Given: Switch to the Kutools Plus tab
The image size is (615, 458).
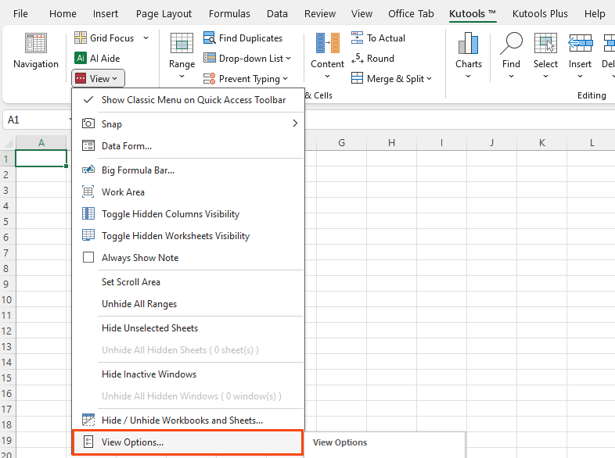Looking at the screenshot, I should (x=540, y=14).
